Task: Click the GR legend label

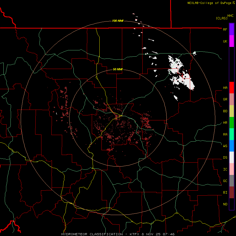Action: click(225, 99)
